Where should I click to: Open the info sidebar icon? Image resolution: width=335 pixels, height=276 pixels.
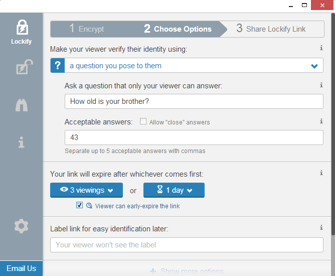point(21,142)
